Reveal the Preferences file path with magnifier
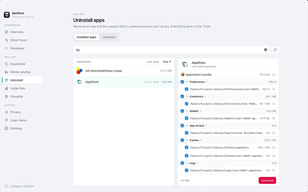 click(x=274, y=89)
